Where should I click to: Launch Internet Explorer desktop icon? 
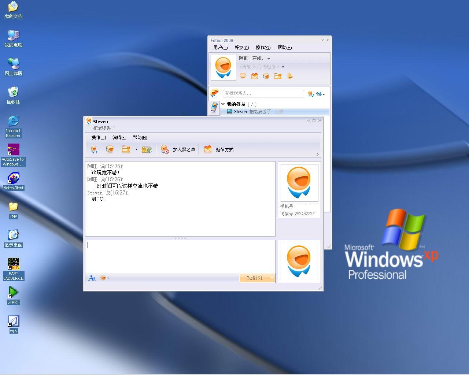13,126
